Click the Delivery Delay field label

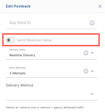[x=17, y=50]
